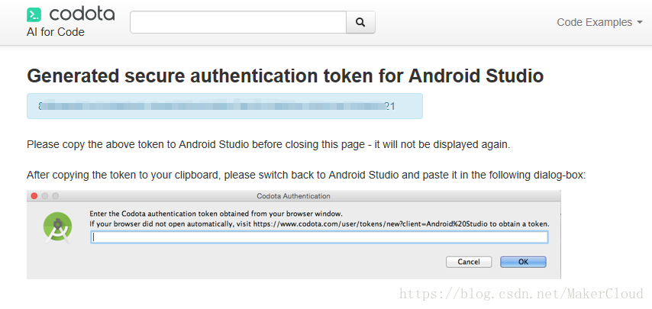Click the 'Generated secure authentication token' heading
Screen dimensions: 652x309
point(286,76)
